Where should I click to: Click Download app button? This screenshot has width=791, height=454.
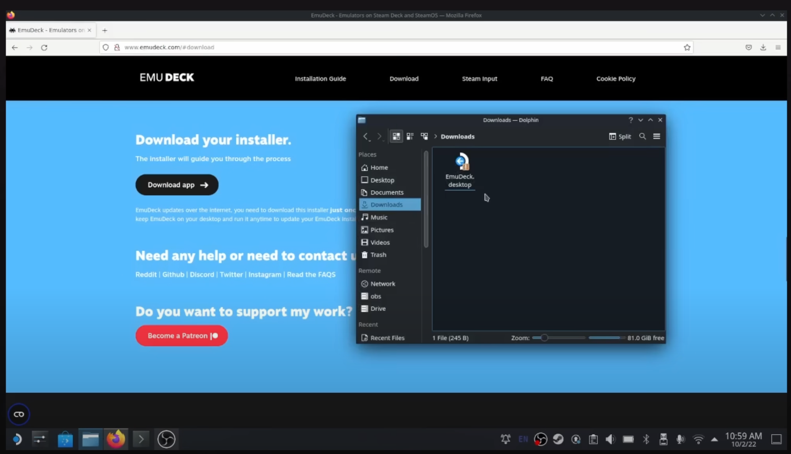pos(177,185)
